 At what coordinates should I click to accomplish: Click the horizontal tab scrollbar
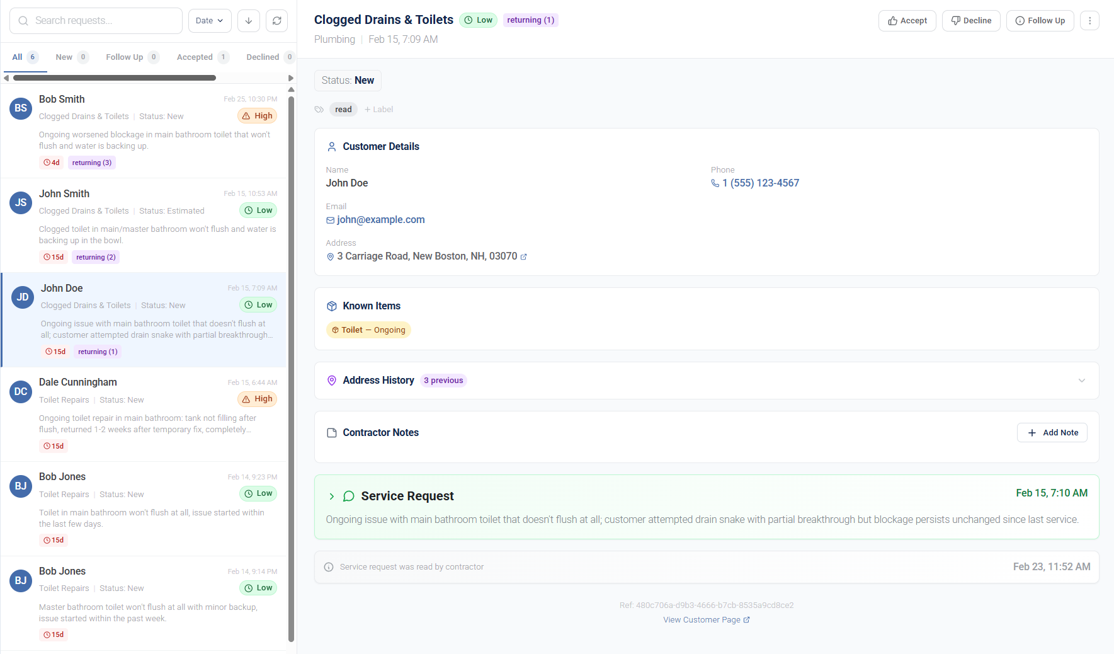[114, 78]
